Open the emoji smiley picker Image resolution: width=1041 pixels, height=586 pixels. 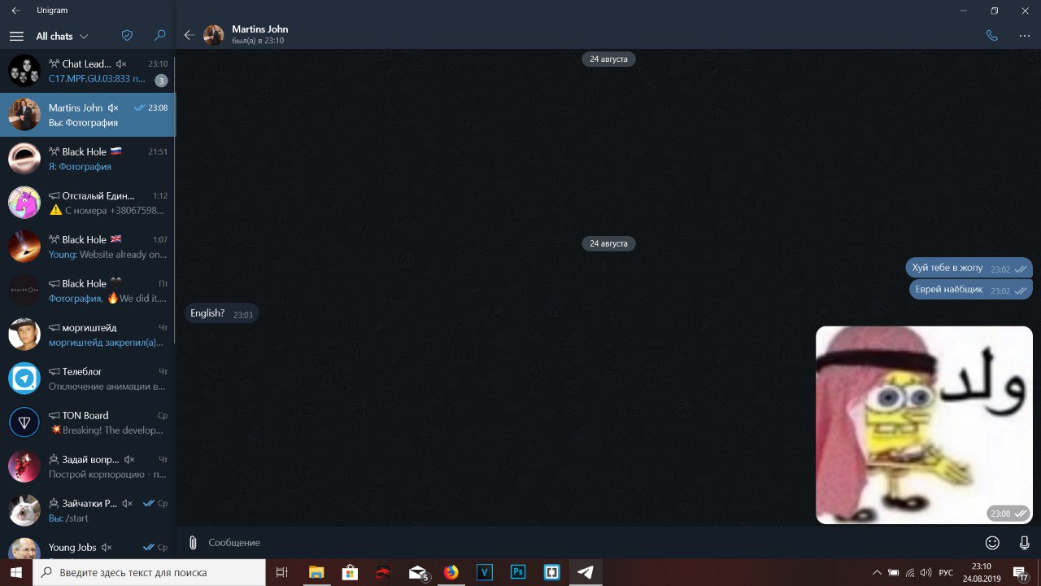click(992, 542)
